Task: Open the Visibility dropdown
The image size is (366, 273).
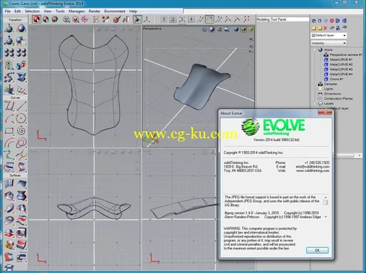Action: pos(329,43)
